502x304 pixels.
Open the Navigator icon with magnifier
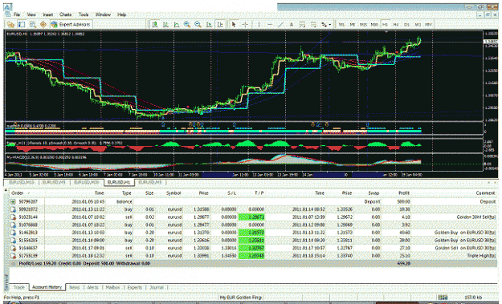(32, 24)
